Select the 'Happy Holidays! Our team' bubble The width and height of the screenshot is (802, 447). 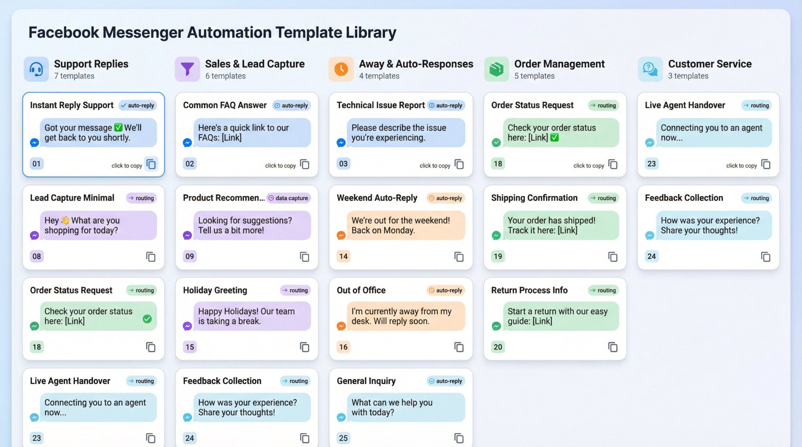(252, 316)
